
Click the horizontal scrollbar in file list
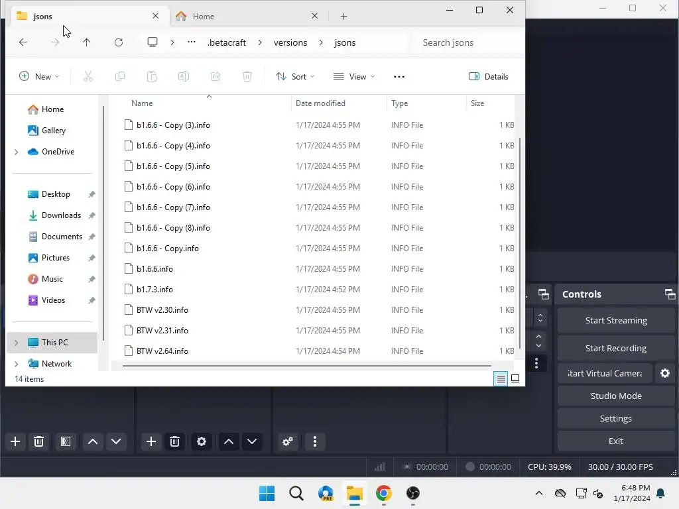tap(306, 366)
